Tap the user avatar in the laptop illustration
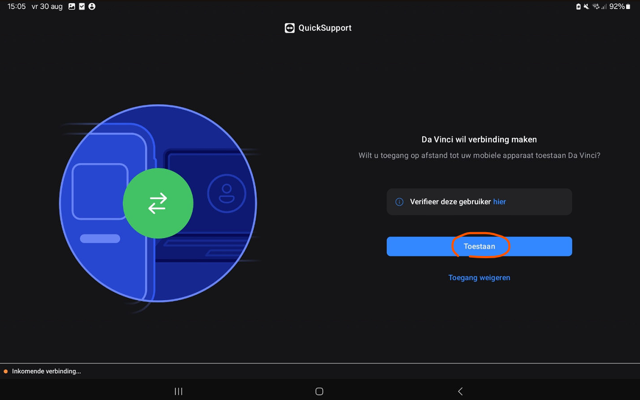Image resolution: width=640 pixels, height=400 pixels. (227, 193)
